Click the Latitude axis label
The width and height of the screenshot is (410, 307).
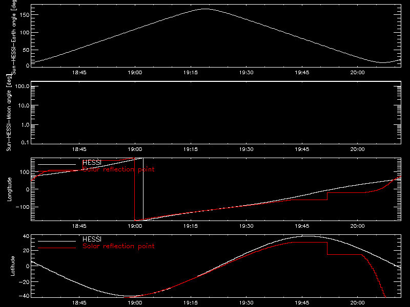click(x=12, y=266)
